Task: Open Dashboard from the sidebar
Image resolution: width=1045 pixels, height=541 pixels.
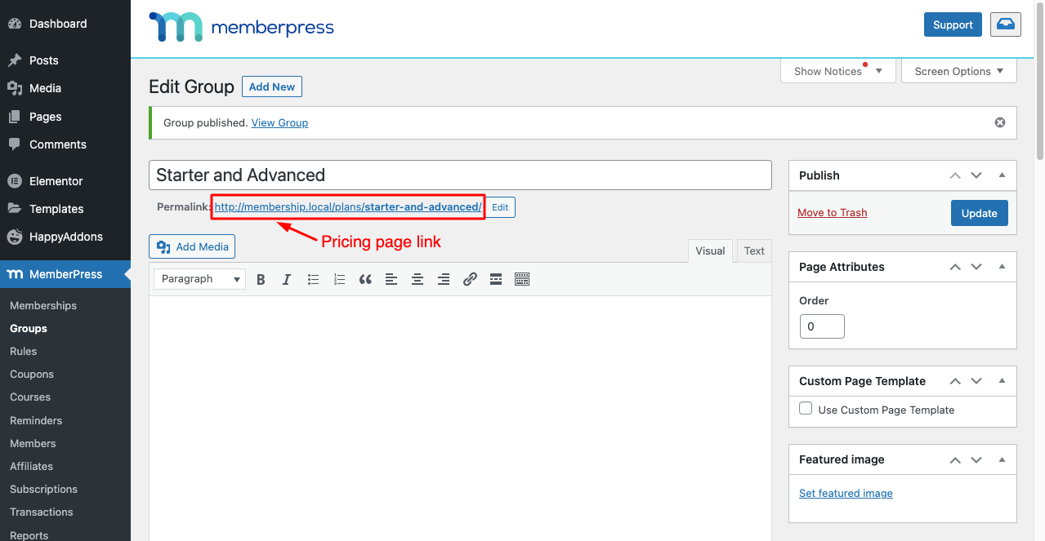Action: pyautogui.click(x=65, y=24)
